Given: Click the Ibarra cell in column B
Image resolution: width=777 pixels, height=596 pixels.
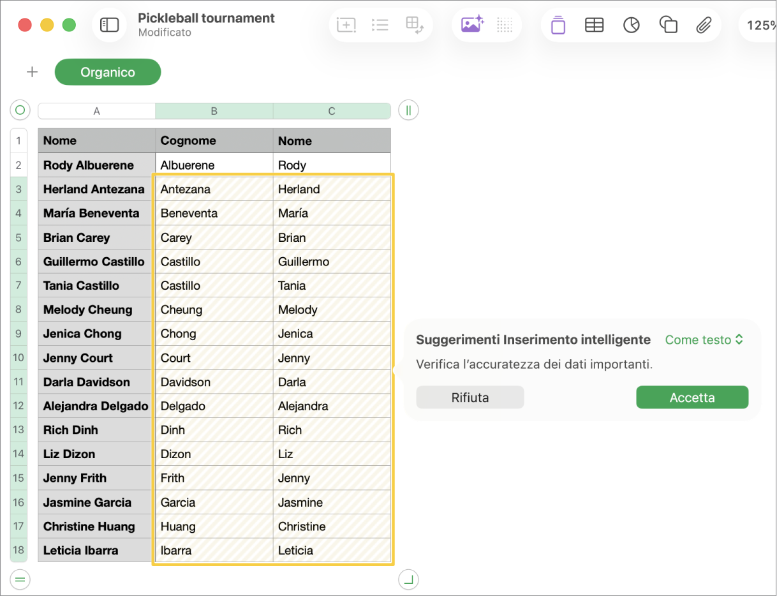Looking at the screenshot, I should [x=214, y=550].
